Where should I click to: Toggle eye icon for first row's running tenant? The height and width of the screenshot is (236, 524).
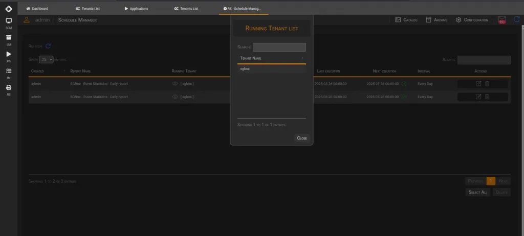tap(175, 84)
